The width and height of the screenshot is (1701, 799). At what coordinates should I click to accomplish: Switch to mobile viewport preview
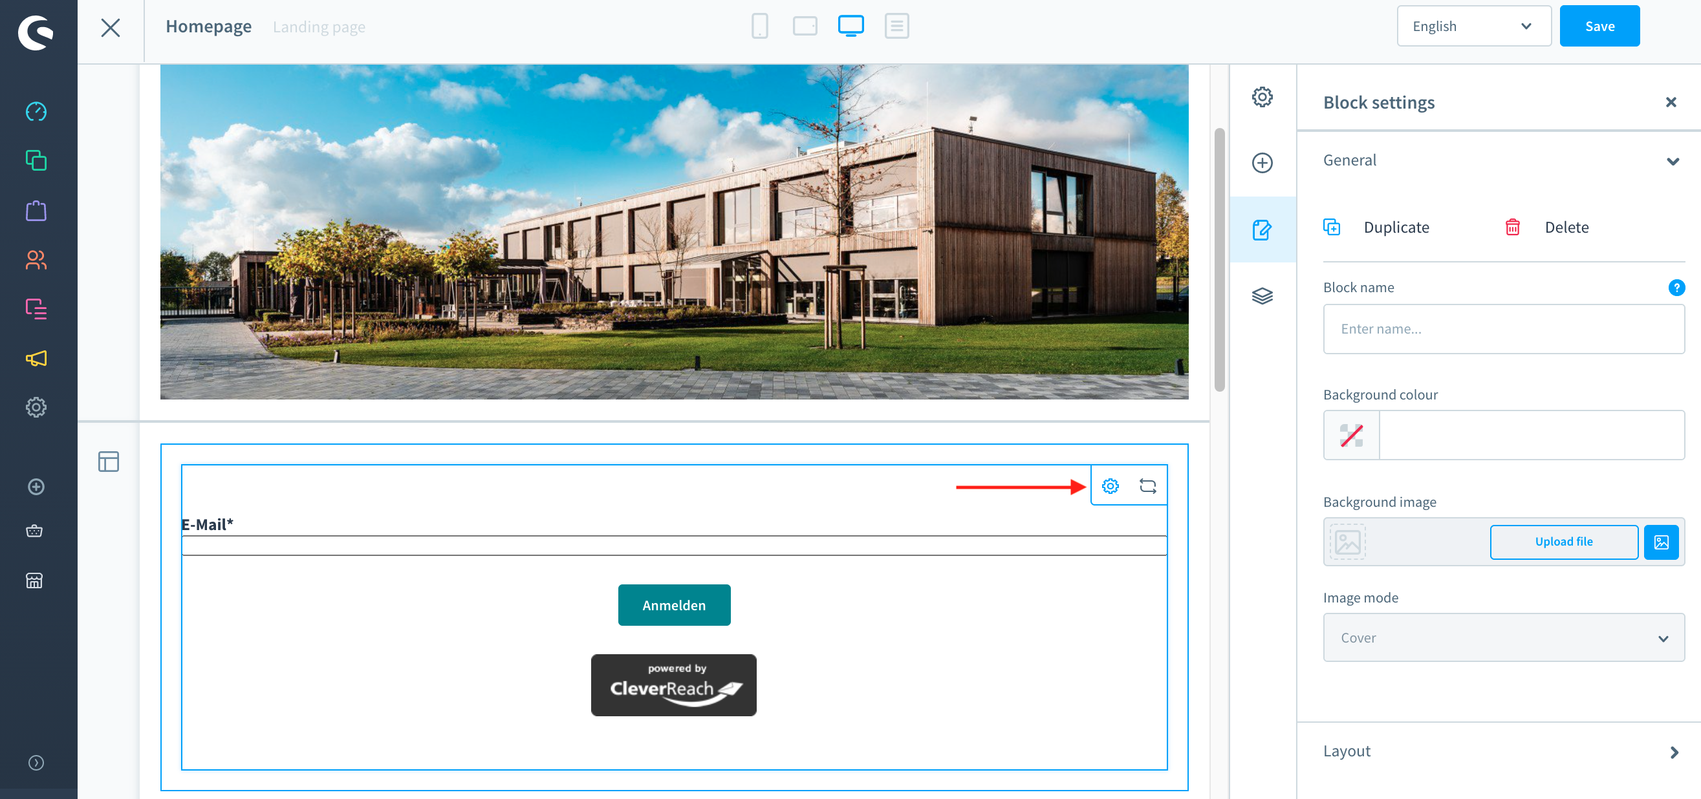tap(759, 27)
